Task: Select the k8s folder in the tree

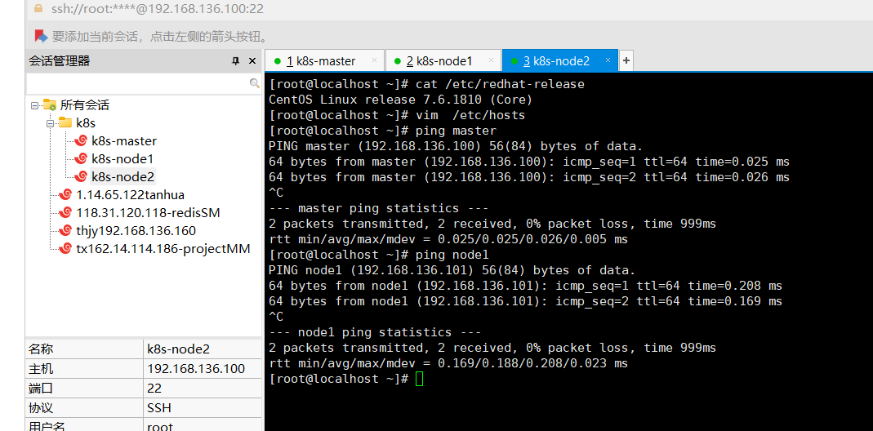Action: point(85,123)
